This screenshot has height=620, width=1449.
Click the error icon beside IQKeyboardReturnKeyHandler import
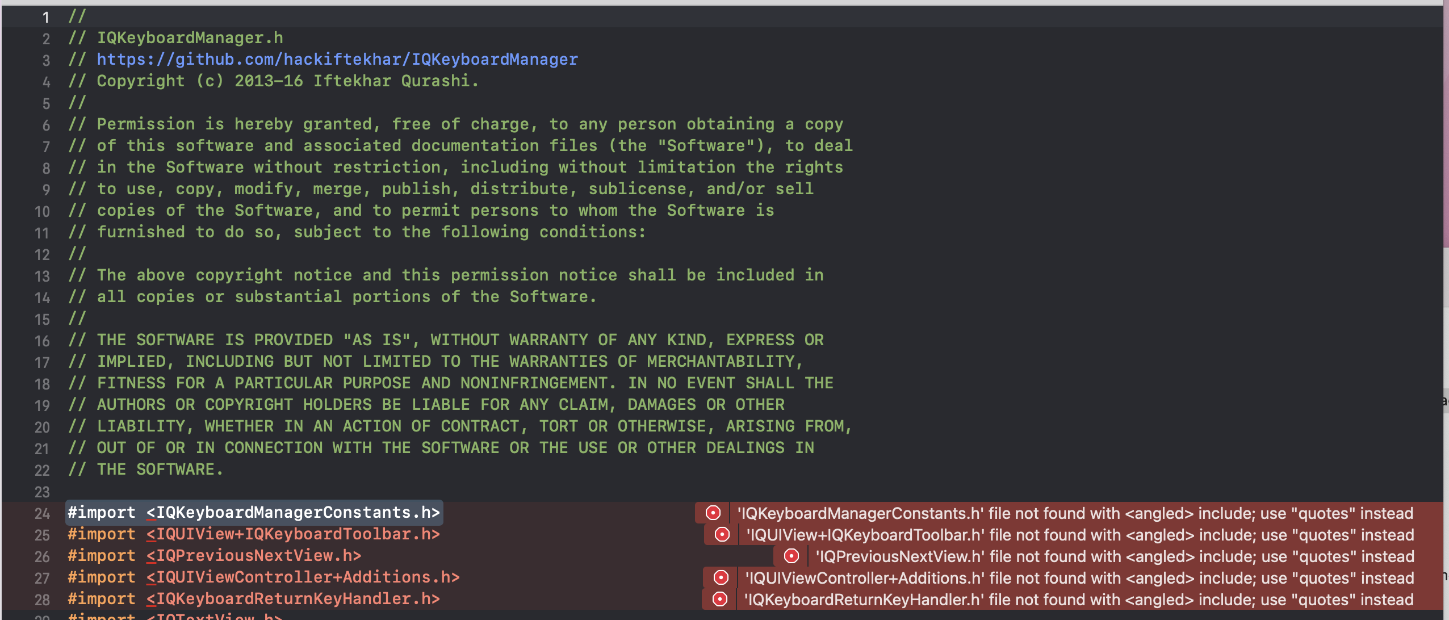click(x=721, y=599)
